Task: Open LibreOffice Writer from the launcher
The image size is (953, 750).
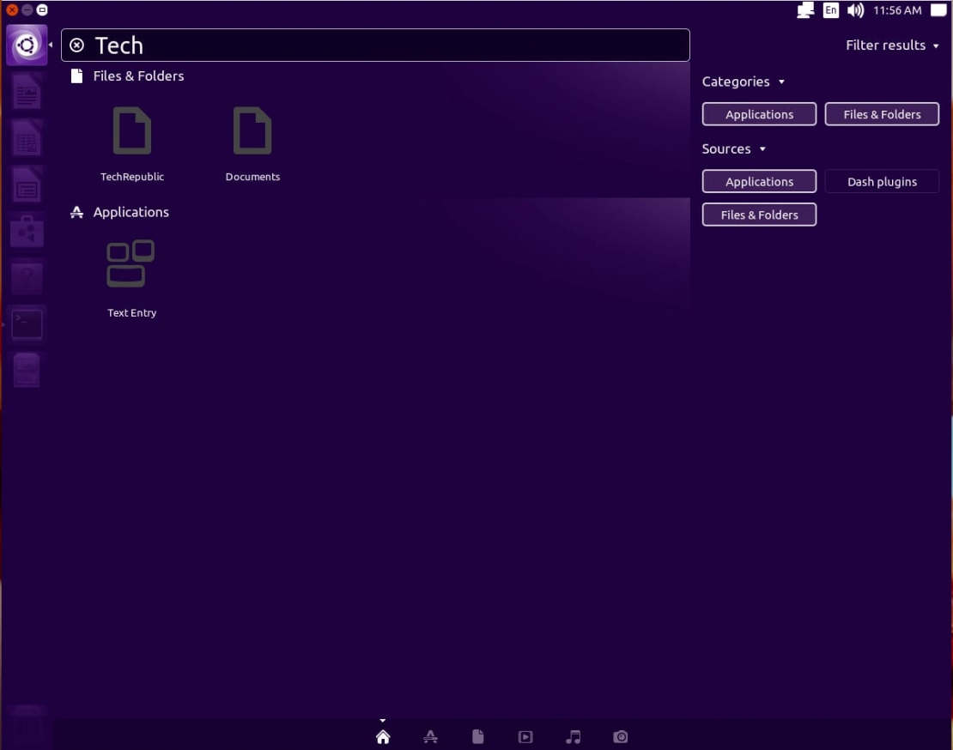Action: pyautogui.click(x=27, y=91)
